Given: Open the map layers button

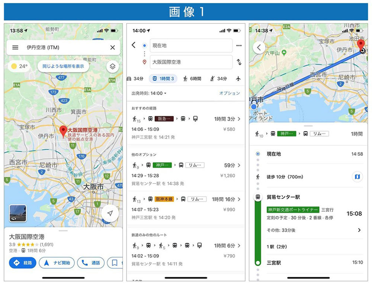Looking at the screenshot, I should click(x=112, y=66).
